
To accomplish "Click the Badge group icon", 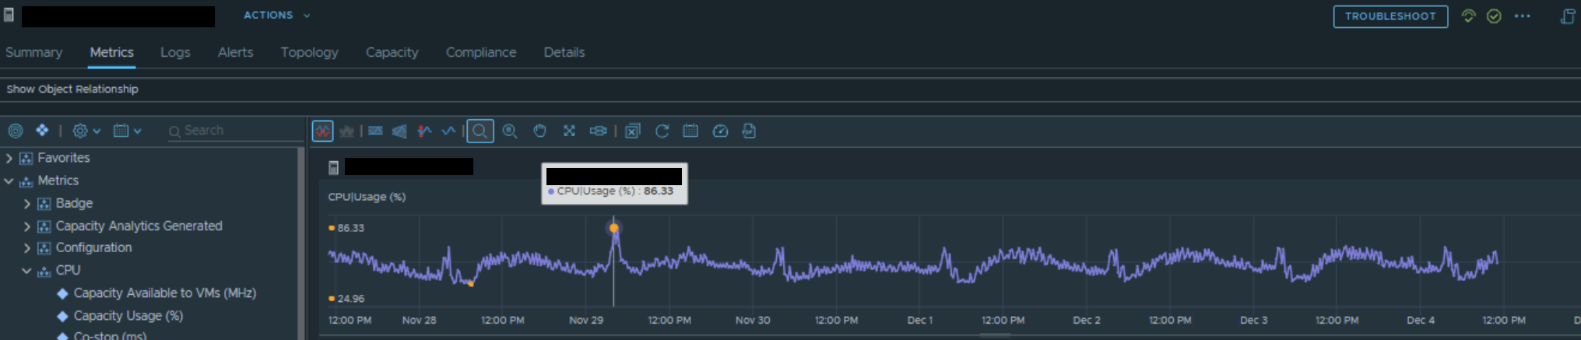I will (44, 204).
